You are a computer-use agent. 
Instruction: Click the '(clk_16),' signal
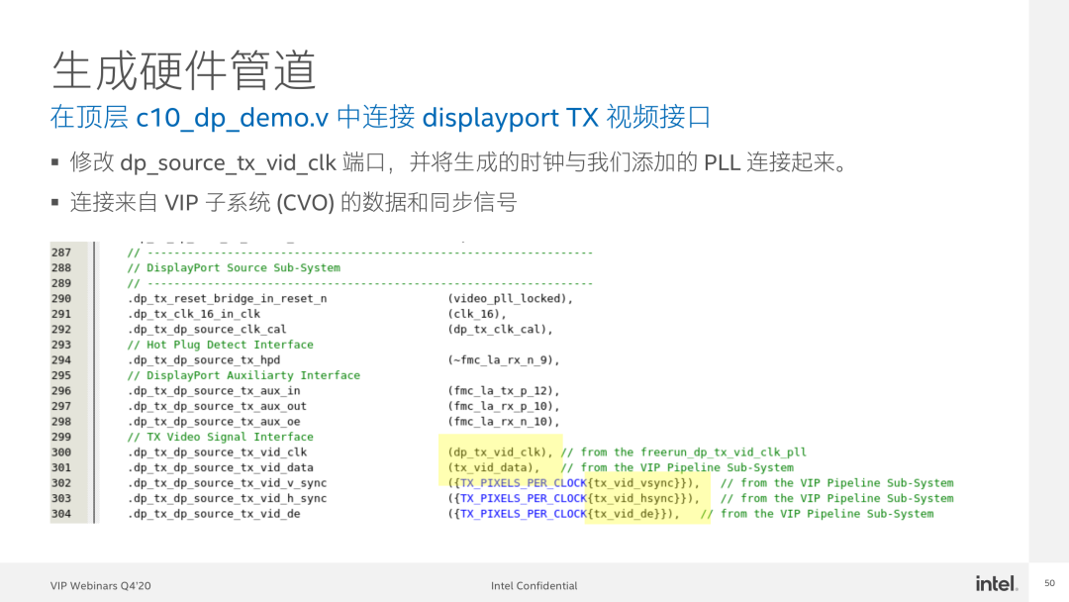[477, 314]
